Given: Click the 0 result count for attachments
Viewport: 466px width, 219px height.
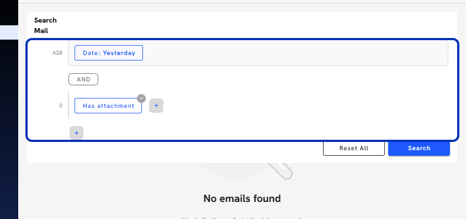Looking at the screenshot, I should point(61,106).
